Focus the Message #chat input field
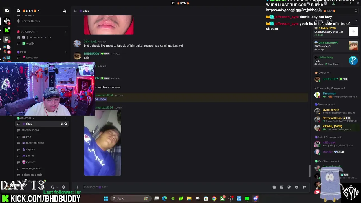Screen dimensions: 361x203 [176, 187]
